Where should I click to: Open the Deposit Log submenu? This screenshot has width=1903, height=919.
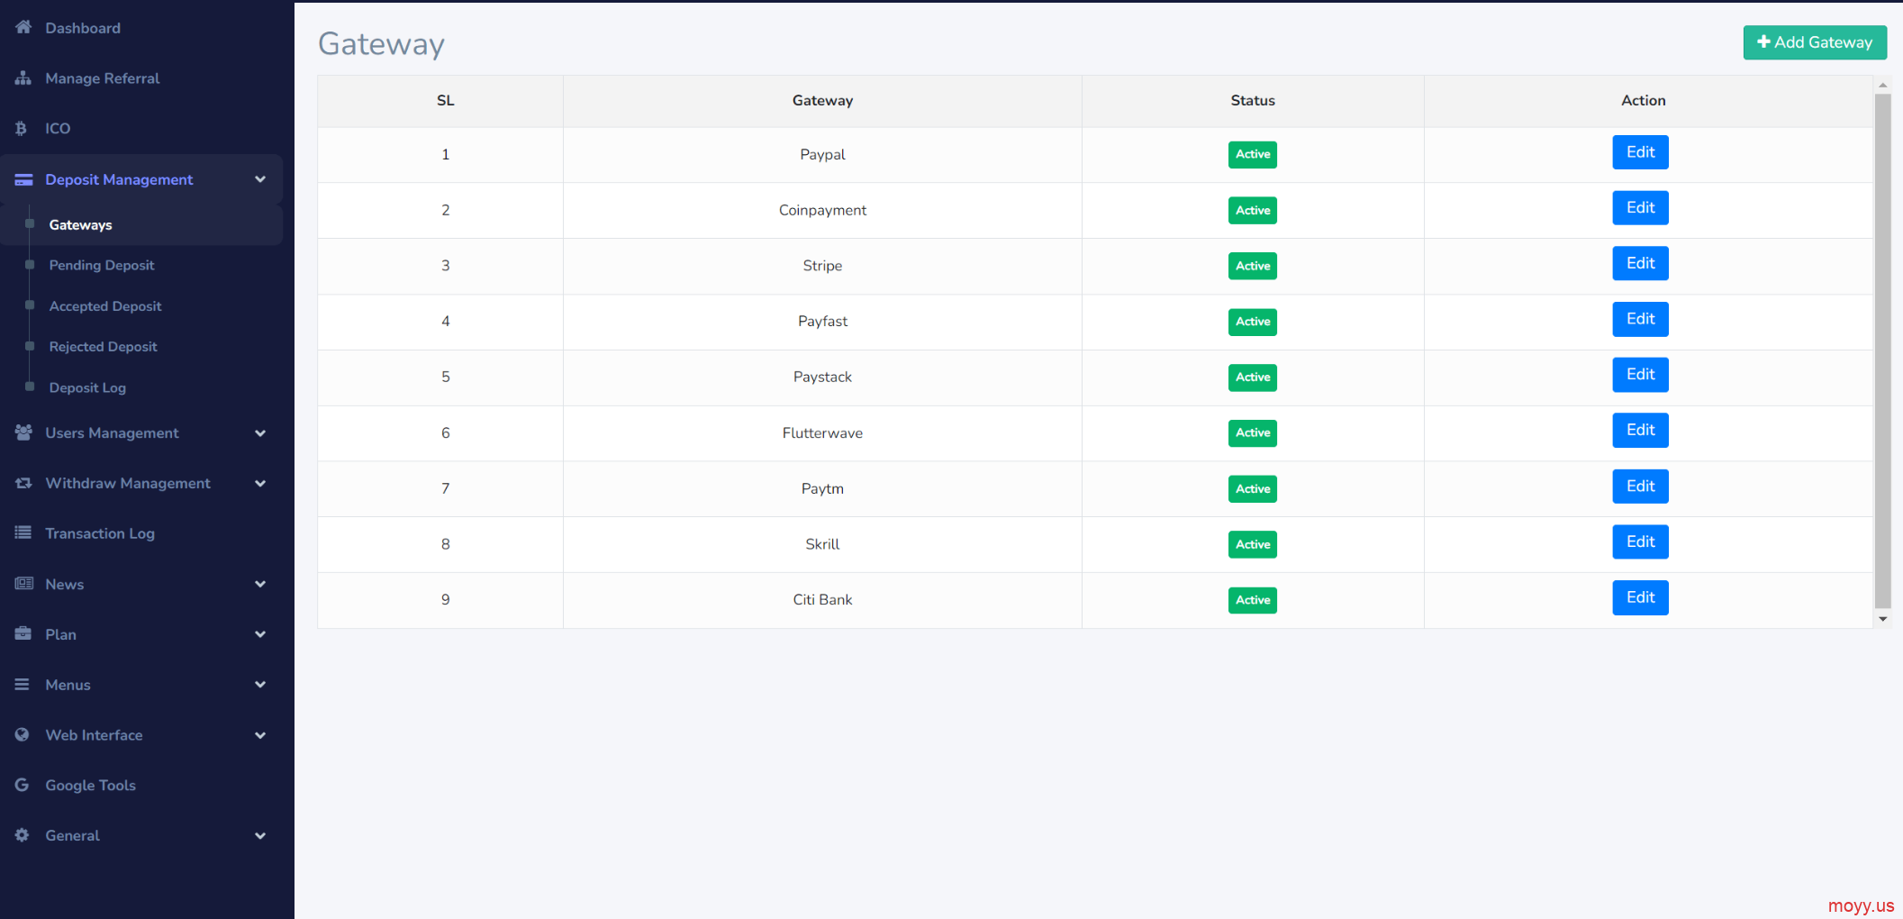[87, 387]
